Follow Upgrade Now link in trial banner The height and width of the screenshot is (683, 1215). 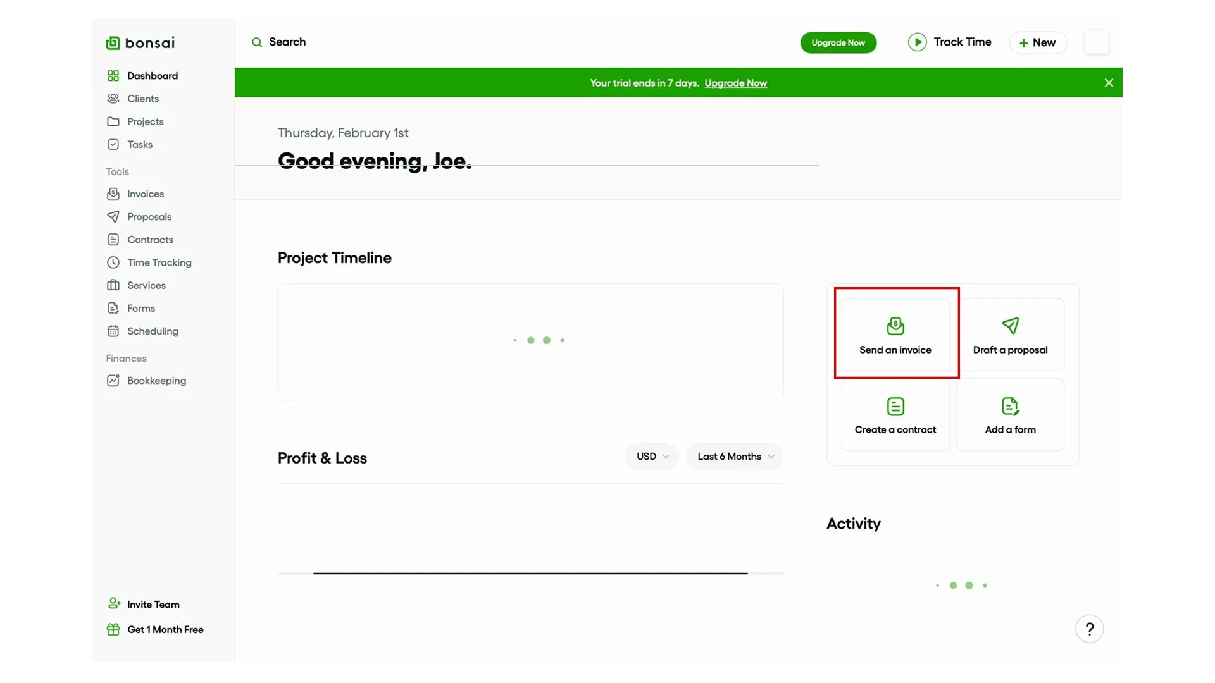pyautogui.click(x=735, y=83)
